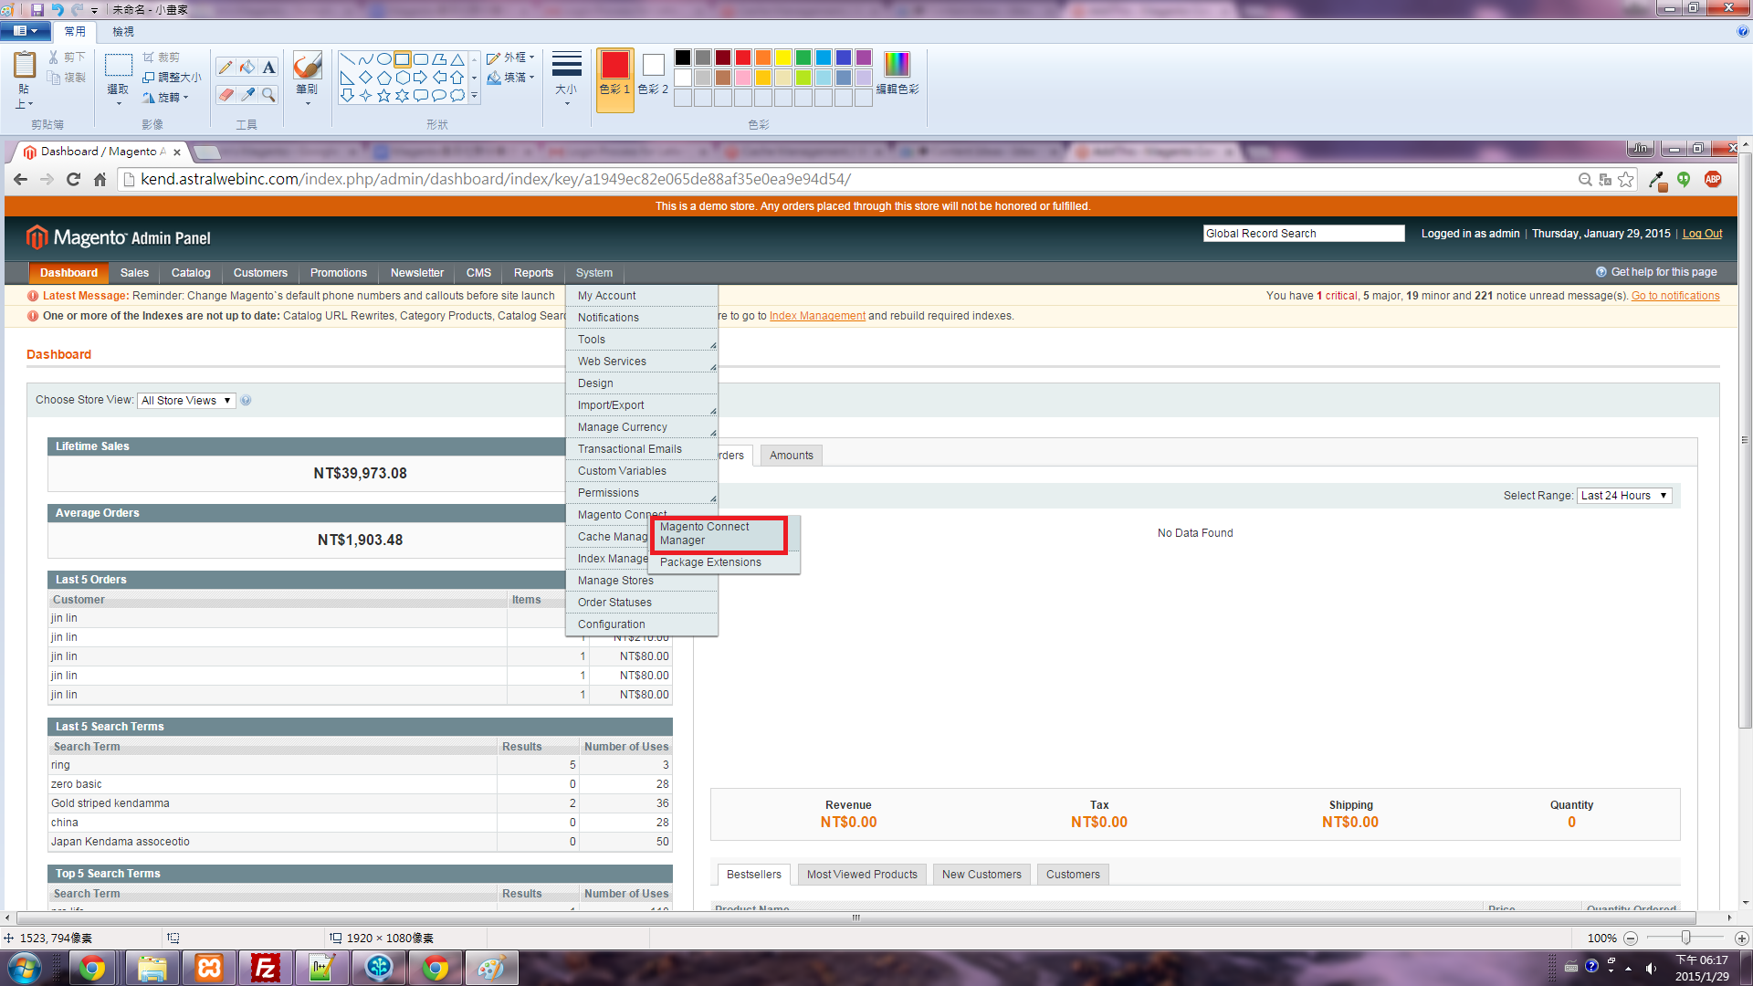Click the zoom-in plus button in status bar

point(1741,939)
